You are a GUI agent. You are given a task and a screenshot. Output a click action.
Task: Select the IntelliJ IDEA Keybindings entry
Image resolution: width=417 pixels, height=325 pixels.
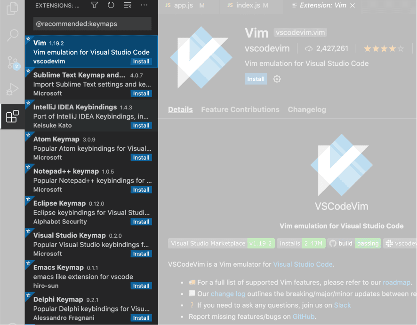coord(91,116)
